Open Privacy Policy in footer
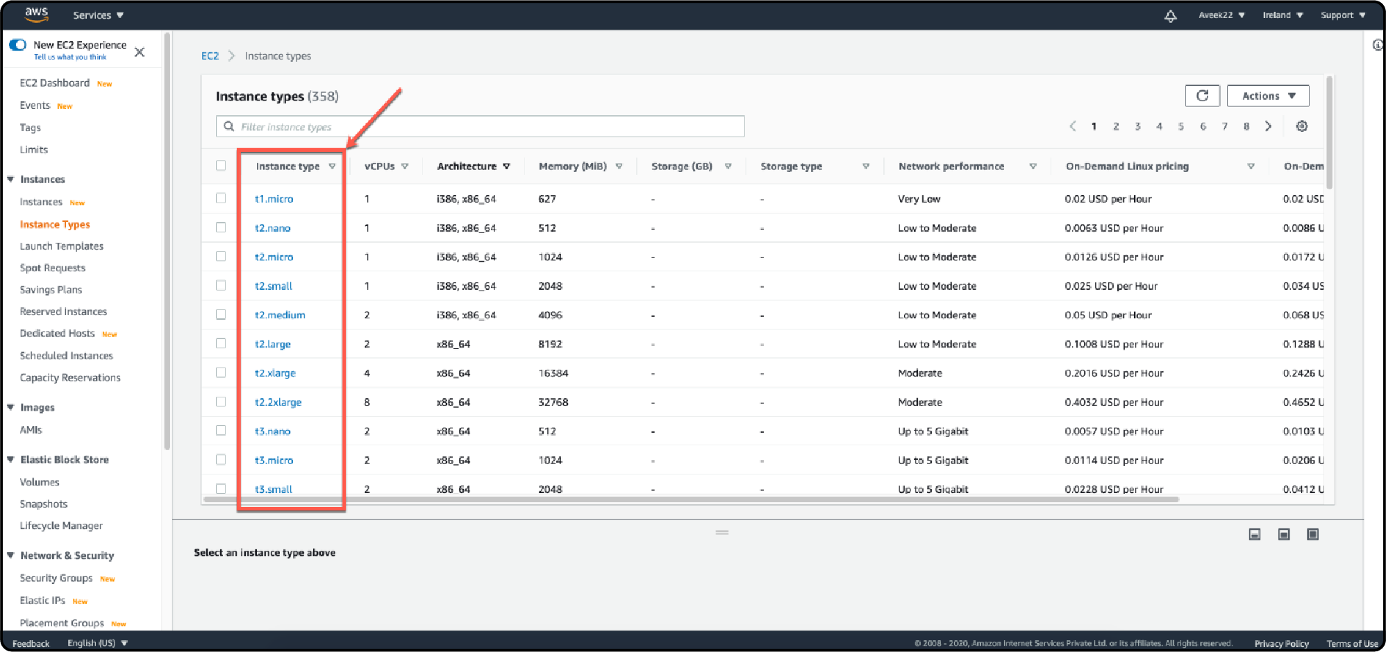Screen dimensions: 1386x652 coord(1281,644)
